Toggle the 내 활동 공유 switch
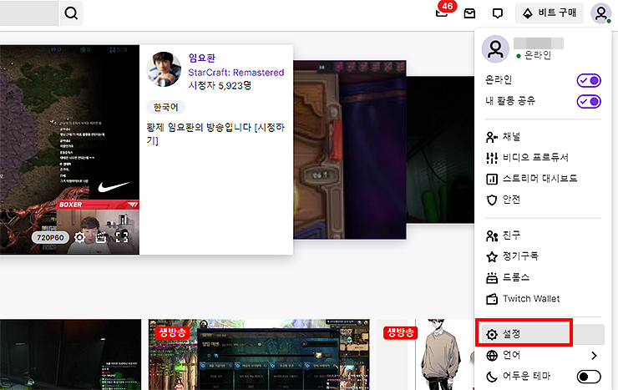Screen dimensions: 618x390 click(589, 101)
